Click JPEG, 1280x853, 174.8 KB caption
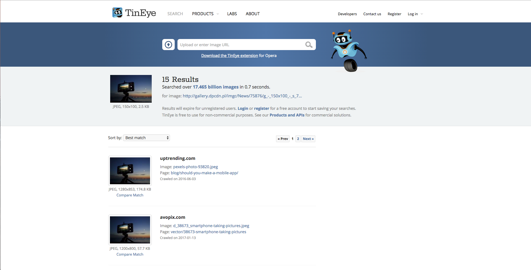 tap(130, 189)
